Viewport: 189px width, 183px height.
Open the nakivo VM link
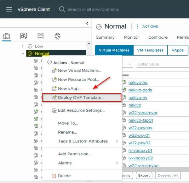tap(135, 105)
